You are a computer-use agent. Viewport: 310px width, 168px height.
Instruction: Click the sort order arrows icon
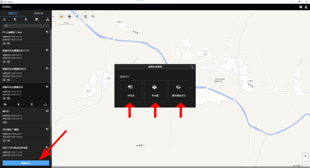pyautogui.click(x=26, y=19)
